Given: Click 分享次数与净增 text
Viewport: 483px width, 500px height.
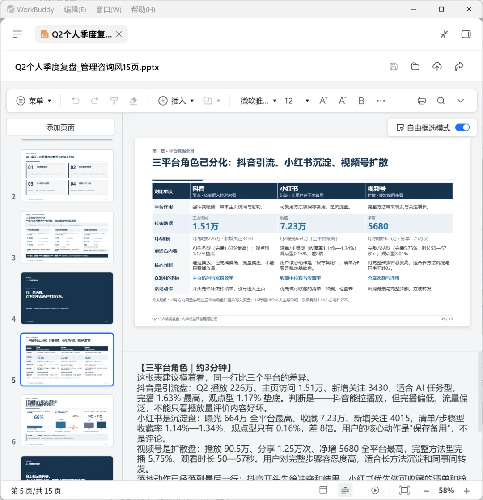Looking at the screenshot, I should tap(384, 278).
